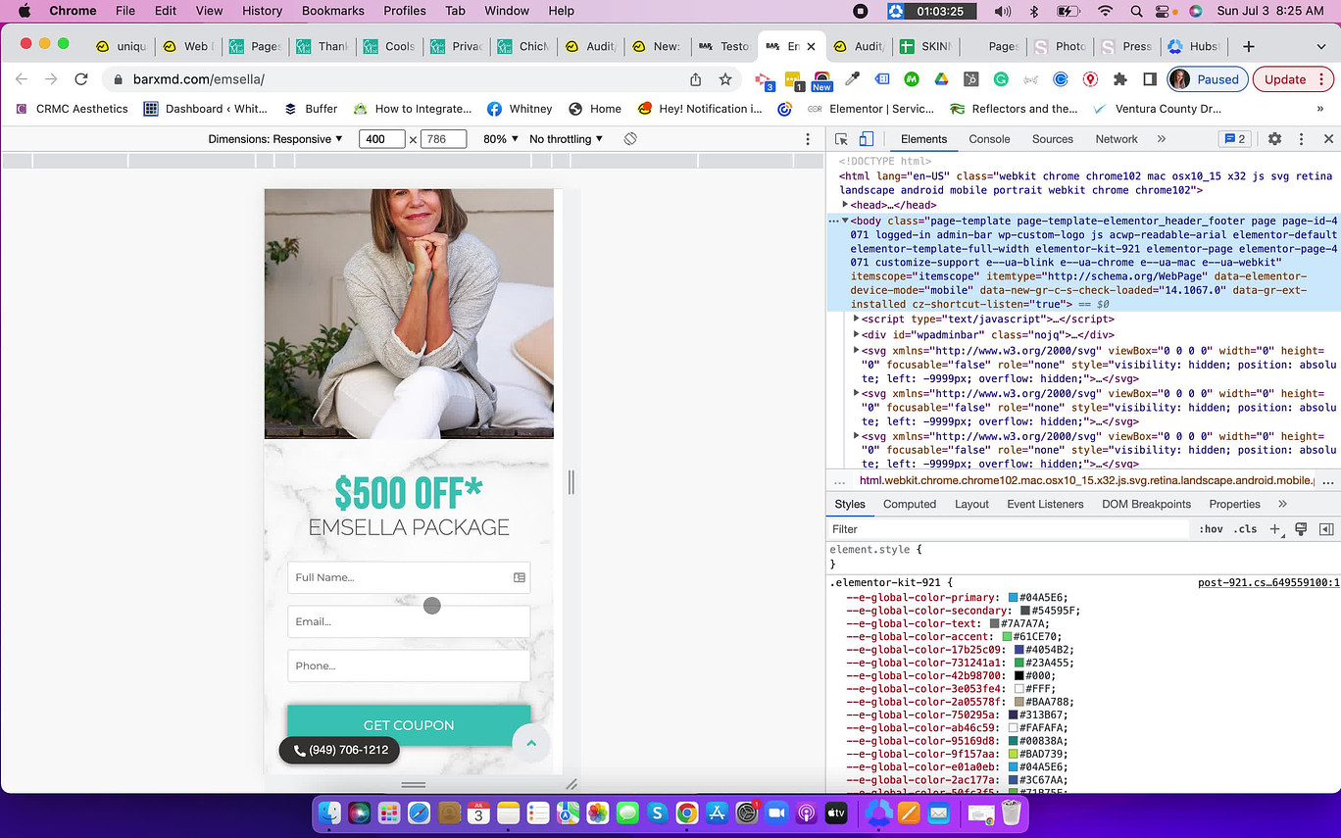Click the (949) 706-1212 phone button
Image resolution: width=1341 pixels, height=838 pixels.
click(340, 751)
